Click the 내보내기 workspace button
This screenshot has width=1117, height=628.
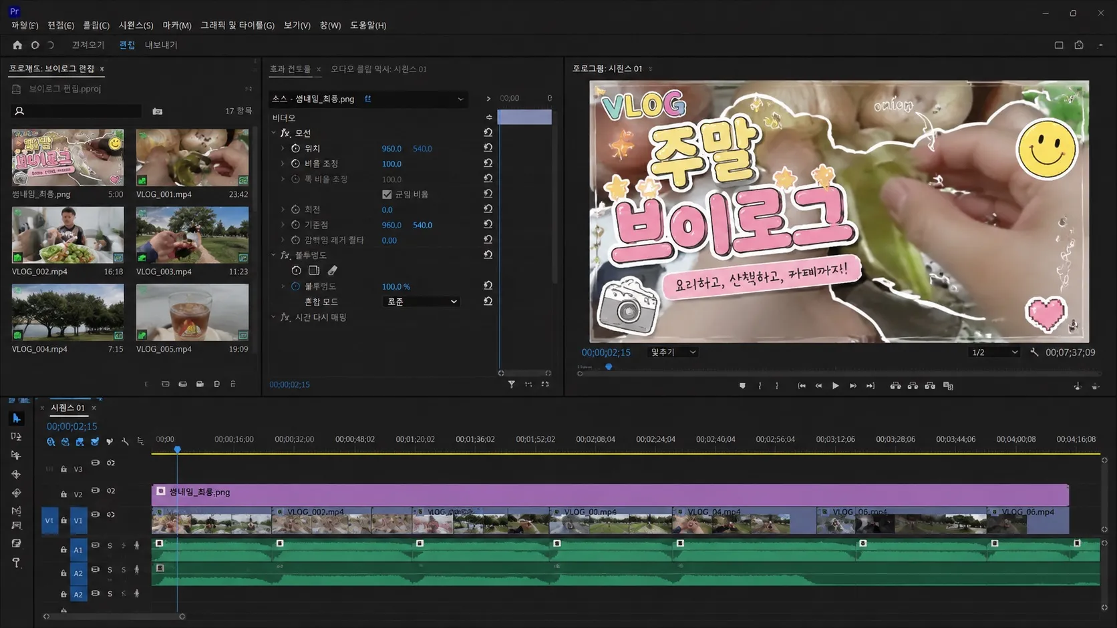coord(161,45)
